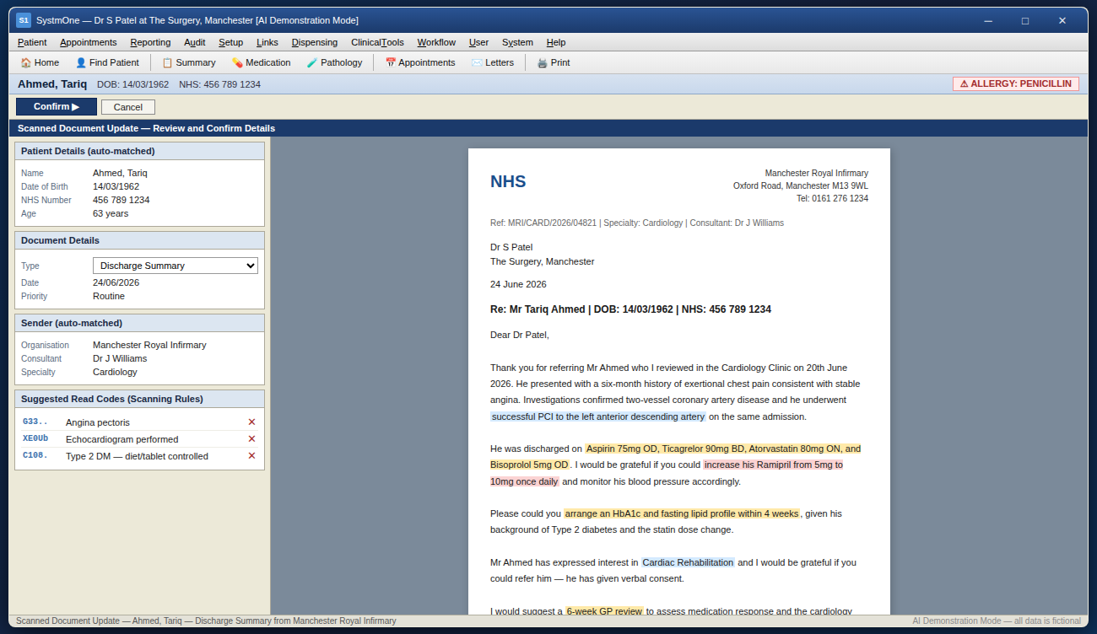
Task: Click the Confirm button
Action: click(x=57, y=107)
